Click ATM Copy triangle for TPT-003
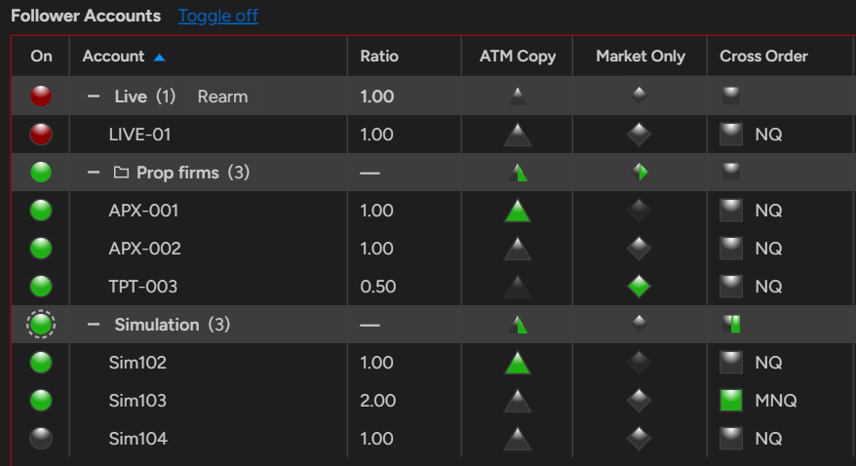Viewport: 856px width, 466px height. coord(517,287)
